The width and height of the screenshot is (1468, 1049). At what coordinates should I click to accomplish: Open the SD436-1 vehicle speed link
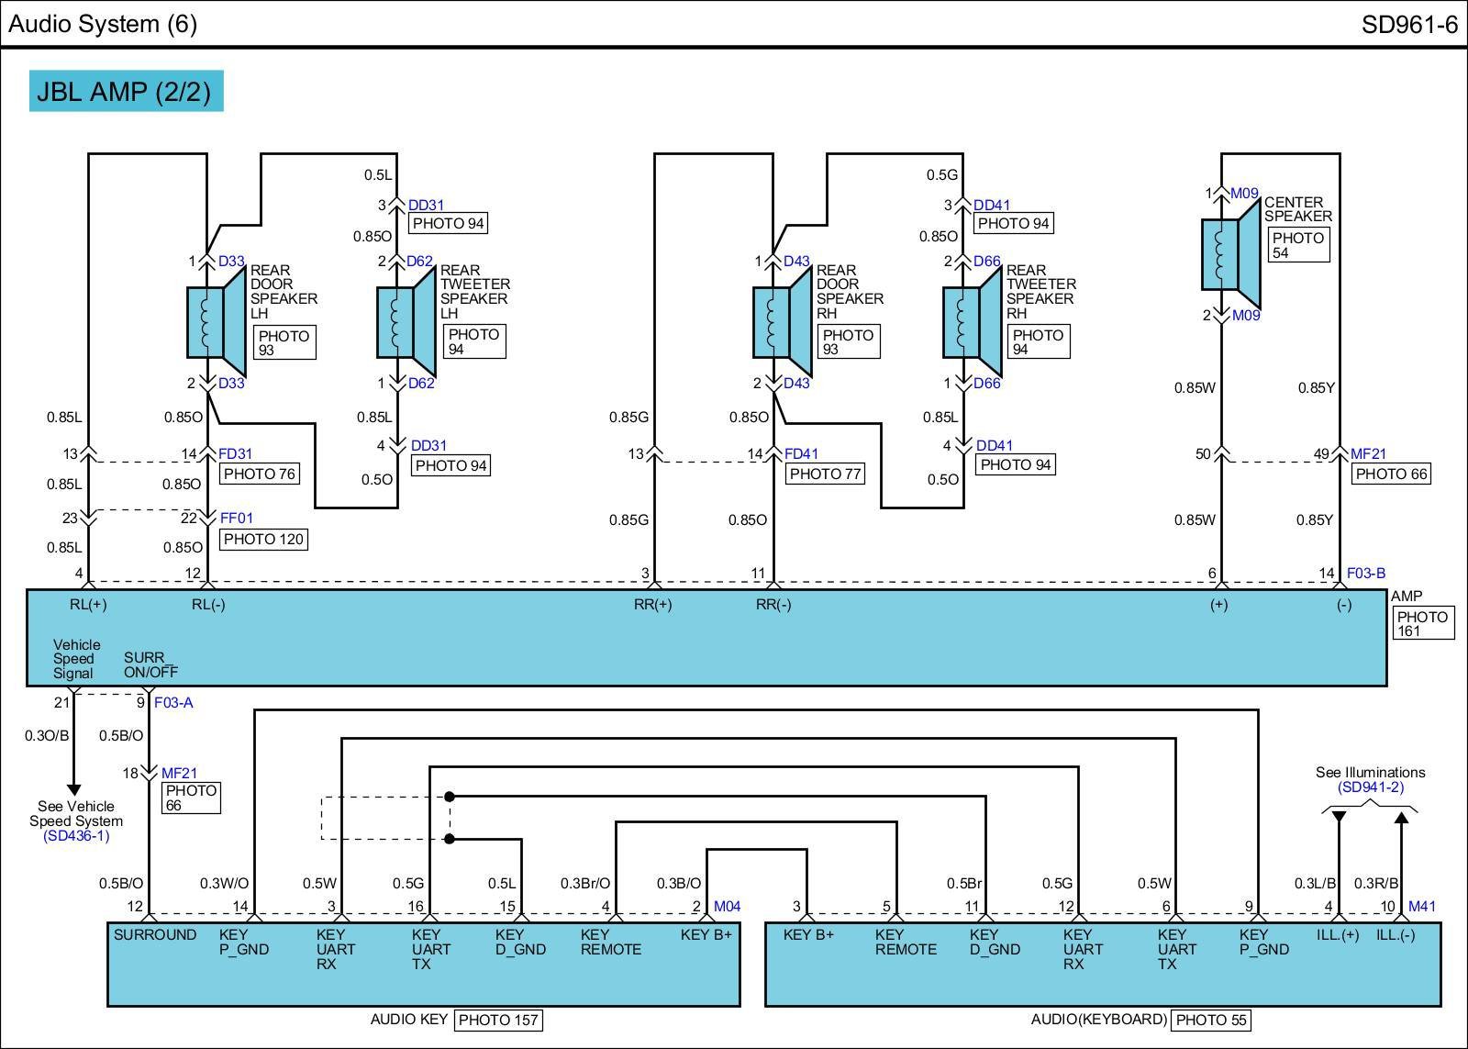(76, 836)
